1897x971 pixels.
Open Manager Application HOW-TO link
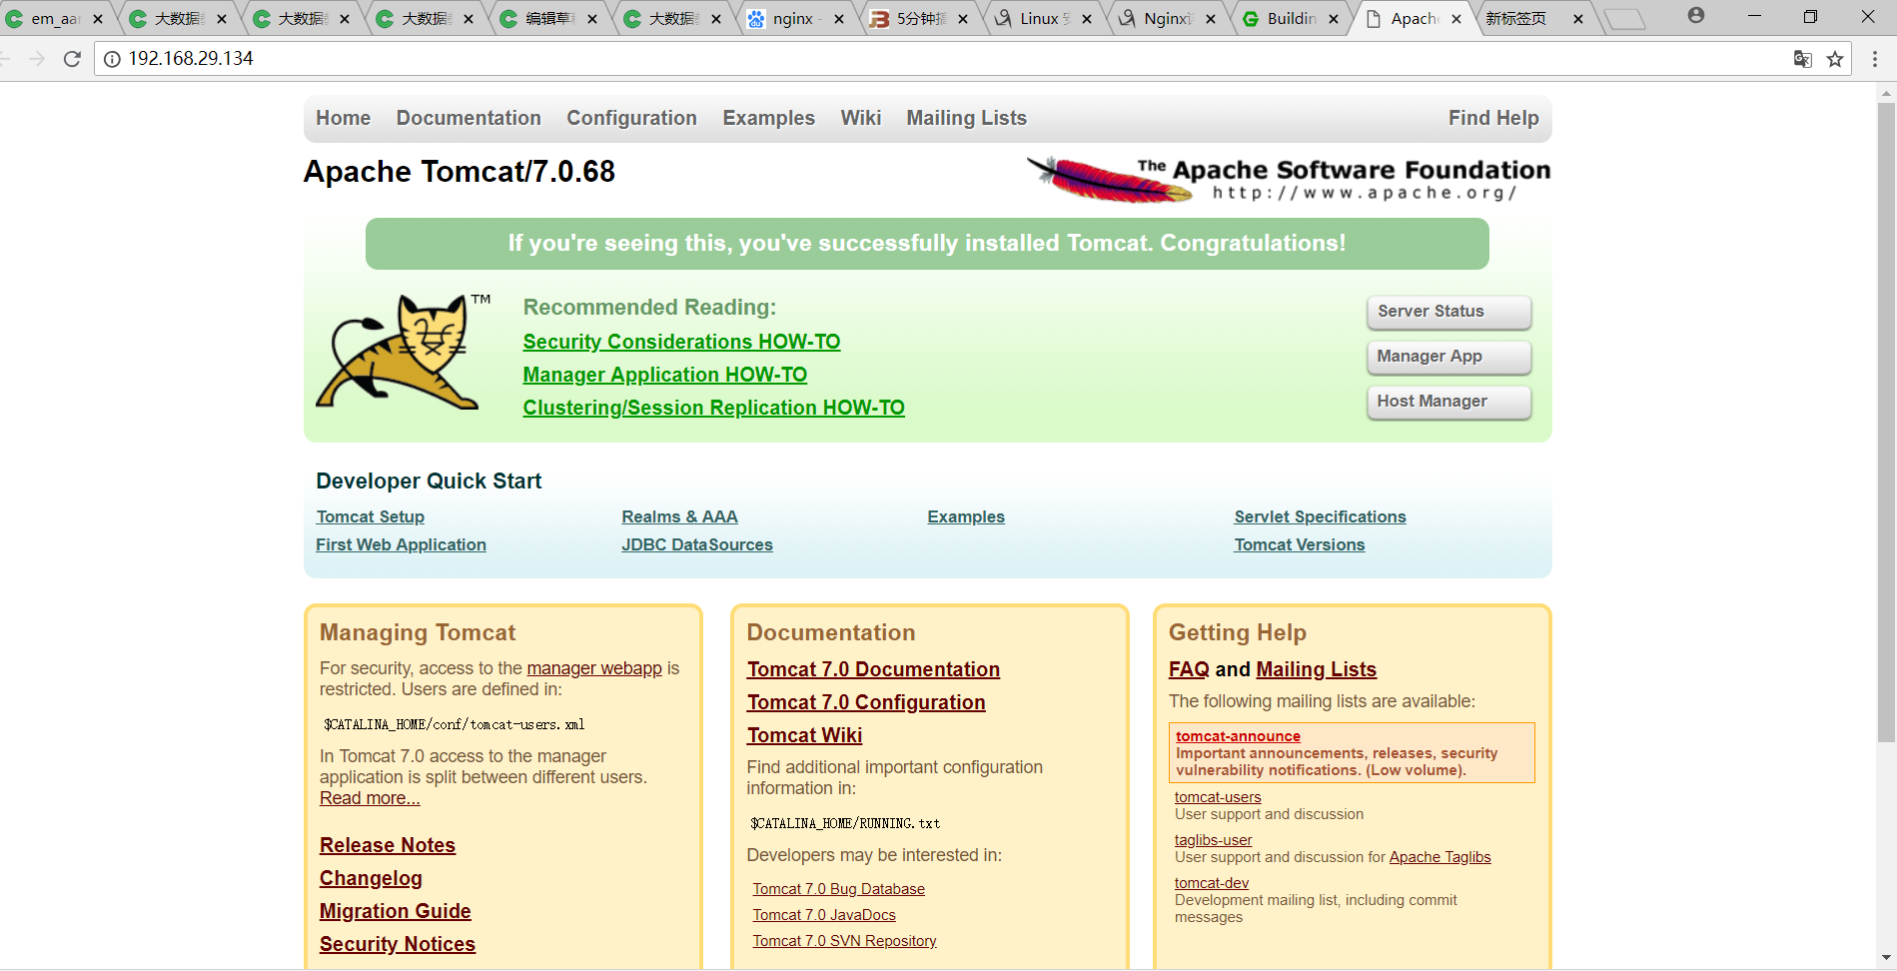pos(665,375)
